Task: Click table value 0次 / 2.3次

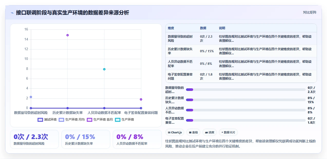Action: [206, 38]
